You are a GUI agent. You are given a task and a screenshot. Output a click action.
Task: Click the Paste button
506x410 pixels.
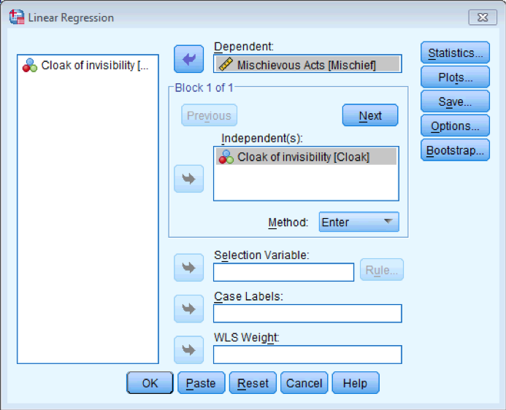click(201, 383)
